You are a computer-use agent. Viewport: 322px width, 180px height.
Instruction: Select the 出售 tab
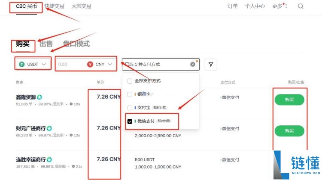click(46, 44)
